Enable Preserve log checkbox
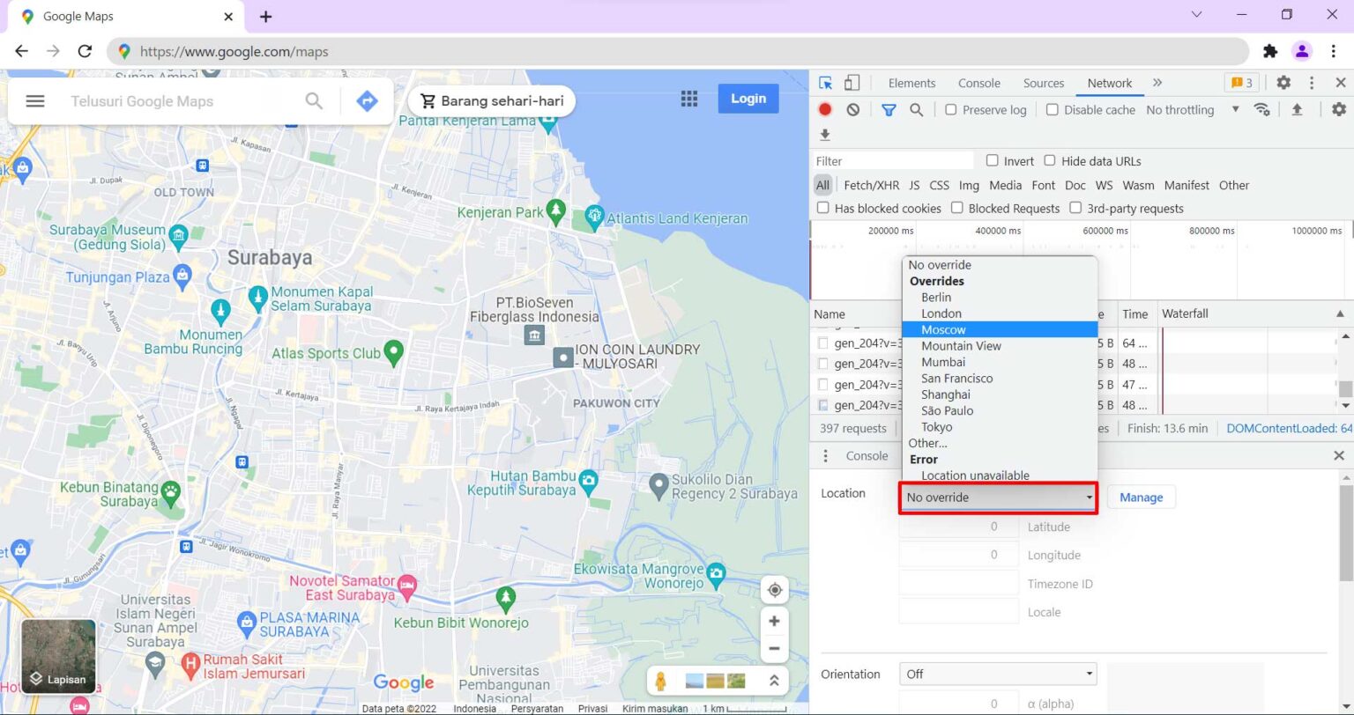The image size is (1354, 715). pos(950,109)
